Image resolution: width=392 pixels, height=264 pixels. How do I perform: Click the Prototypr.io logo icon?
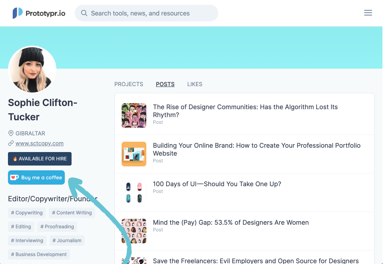coord(17,13)
